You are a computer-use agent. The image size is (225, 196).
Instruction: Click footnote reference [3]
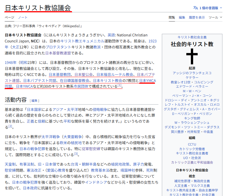[76, 154]
